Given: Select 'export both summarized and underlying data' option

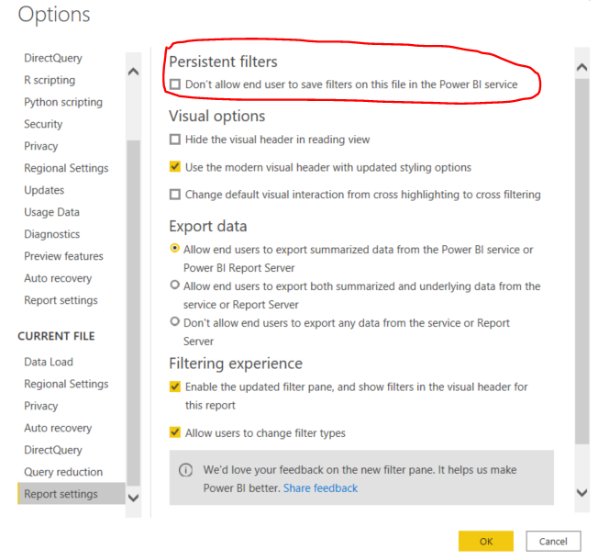Looking at the screenshot, I should [x=174, y=285].
